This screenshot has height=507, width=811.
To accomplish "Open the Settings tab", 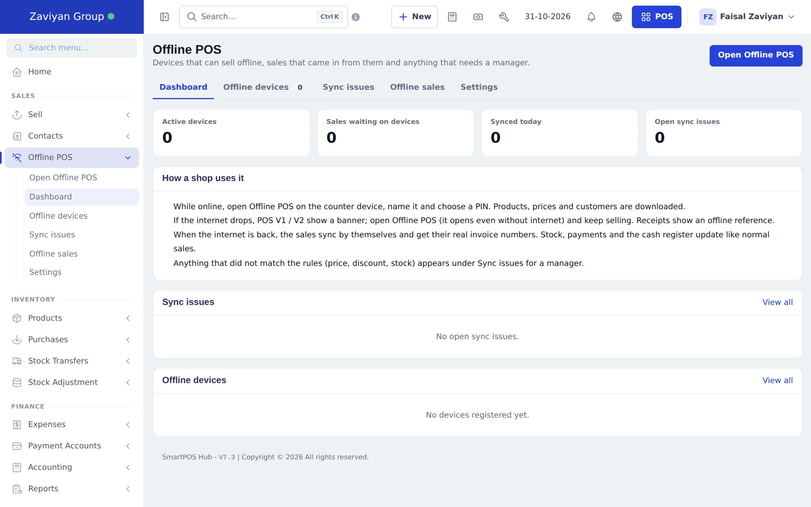I will click(x=479, y=87).
